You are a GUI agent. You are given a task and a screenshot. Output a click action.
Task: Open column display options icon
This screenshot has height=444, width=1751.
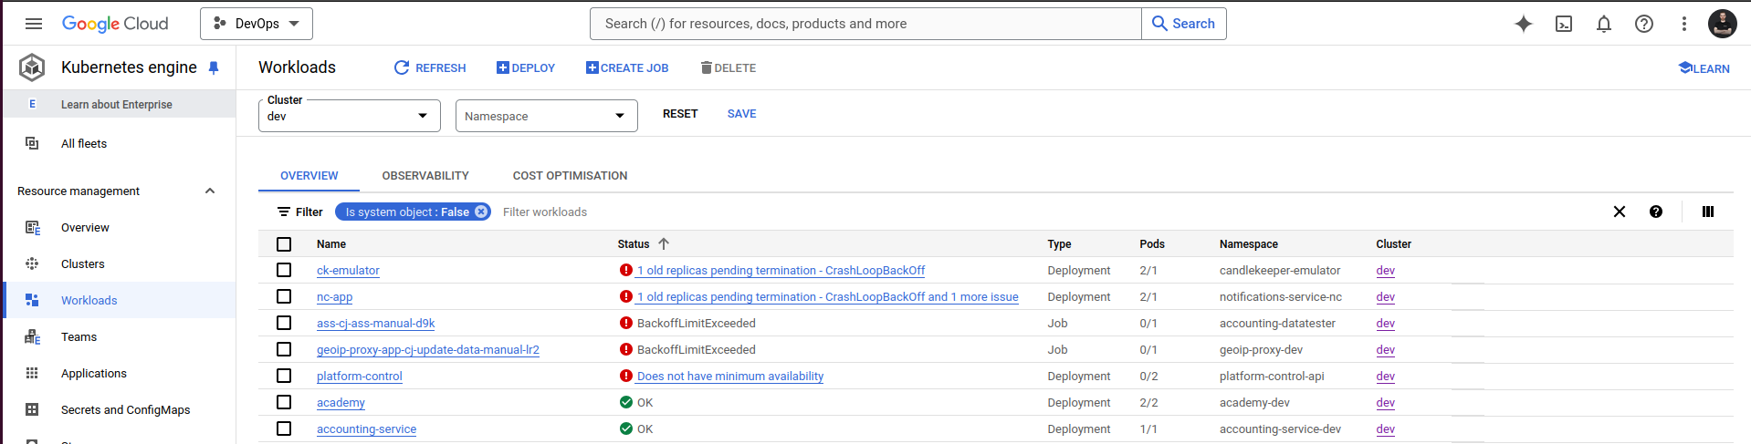point(1707,212)
